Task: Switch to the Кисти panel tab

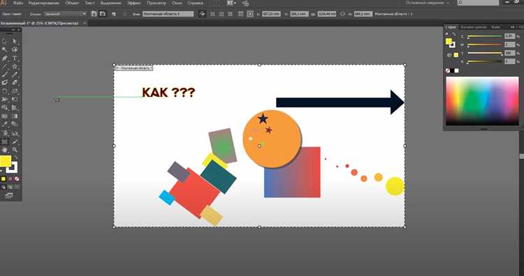Action: (x=495, y=27)
